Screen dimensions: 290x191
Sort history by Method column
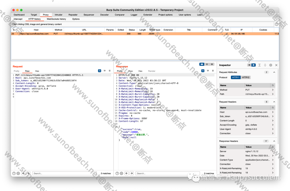point(58,30)
